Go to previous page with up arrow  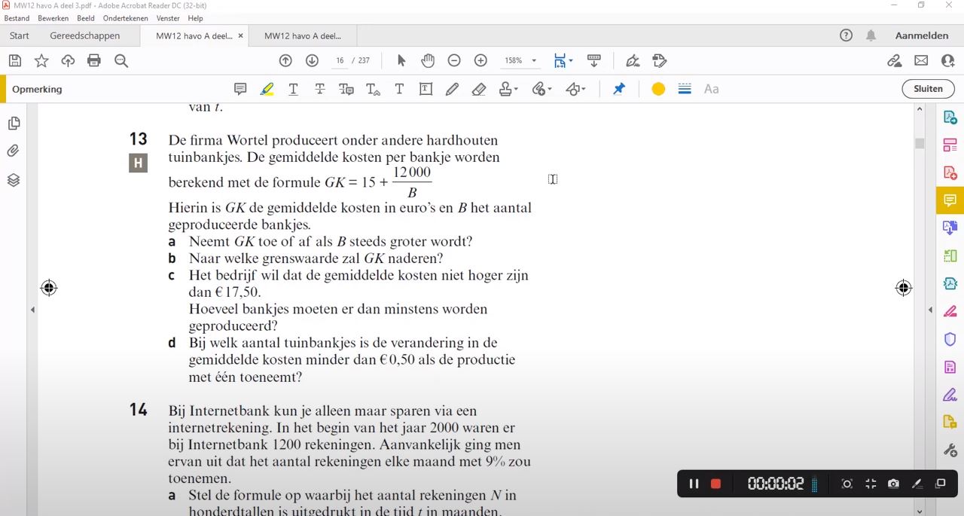click(x=285, y=60)
